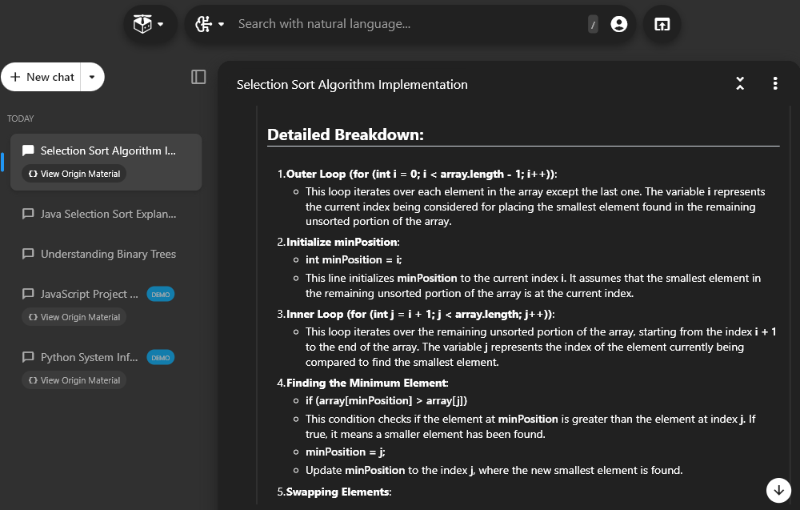View Origin Material under Python System chat
Screen dimensions: 800x510
(74, 380)
